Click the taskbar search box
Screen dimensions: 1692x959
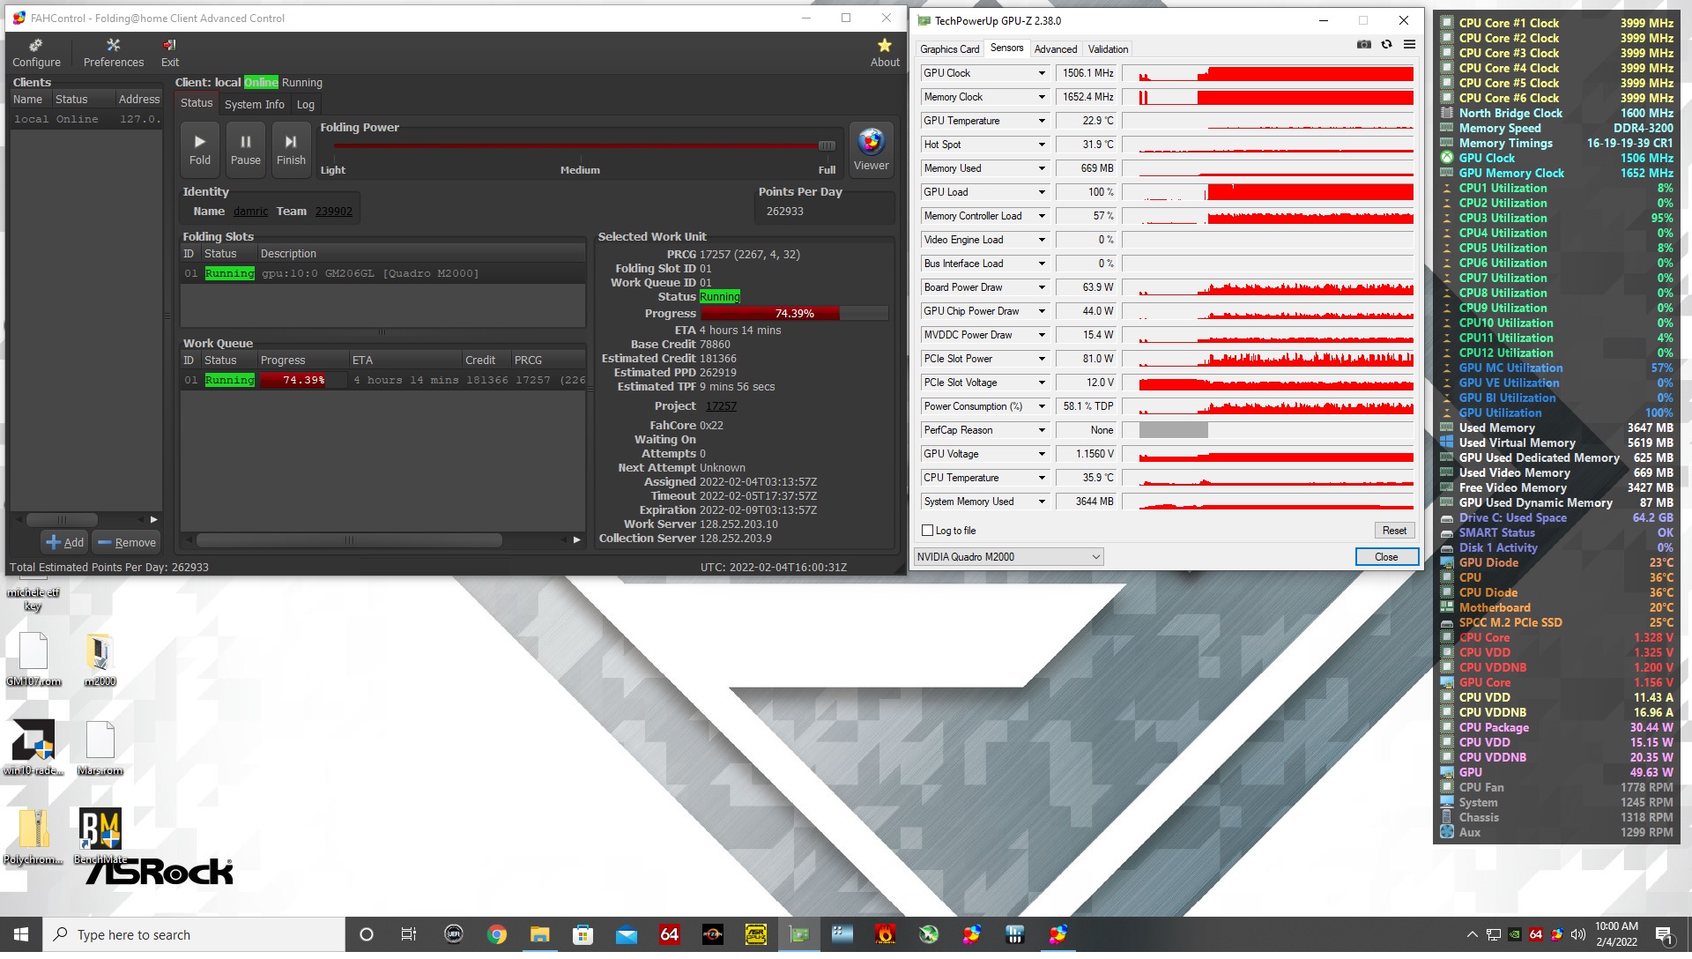[194, 934]
